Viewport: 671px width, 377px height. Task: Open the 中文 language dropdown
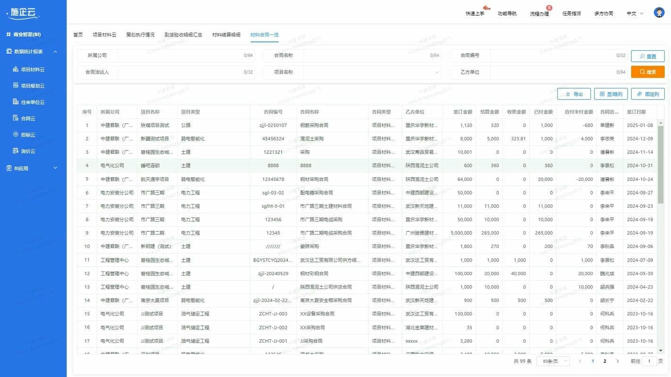(x=635, y=14)
